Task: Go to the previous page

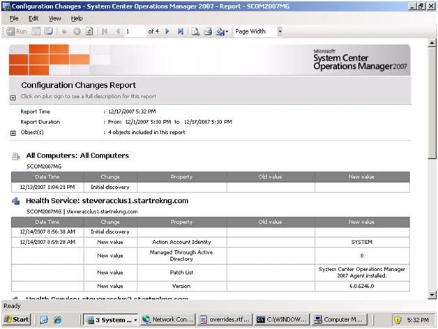Action: tap(118, 31)
